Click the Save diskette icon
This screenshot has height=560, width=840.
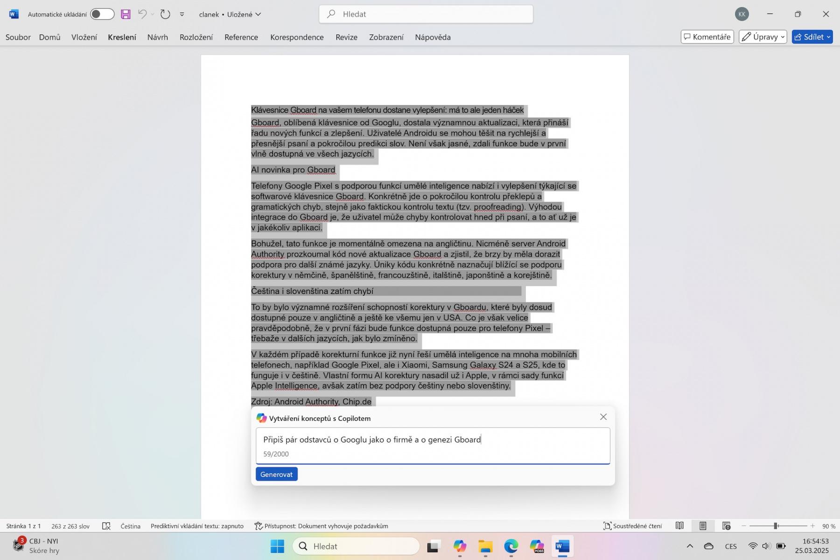126,14
